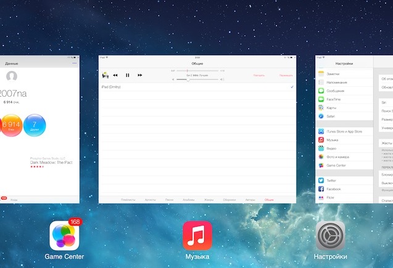Open the Dark Meadow: The Pact recommendation

click(51, 161)
